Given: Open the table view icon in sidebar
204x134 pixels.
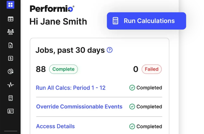Looking at the screenshot, I should coord(10,19).
